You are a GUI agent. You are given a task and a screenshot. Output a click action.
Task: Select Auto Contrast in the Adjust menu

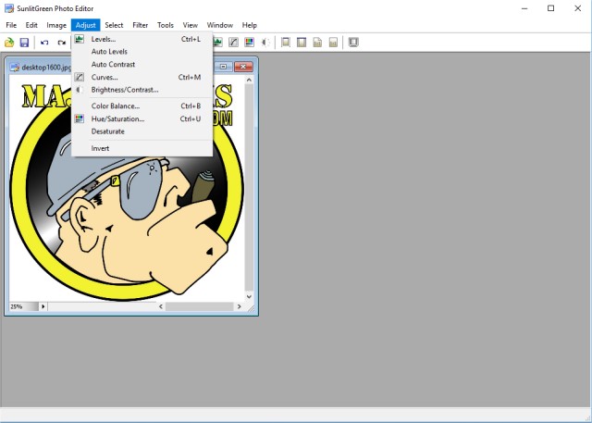[113, 65]
